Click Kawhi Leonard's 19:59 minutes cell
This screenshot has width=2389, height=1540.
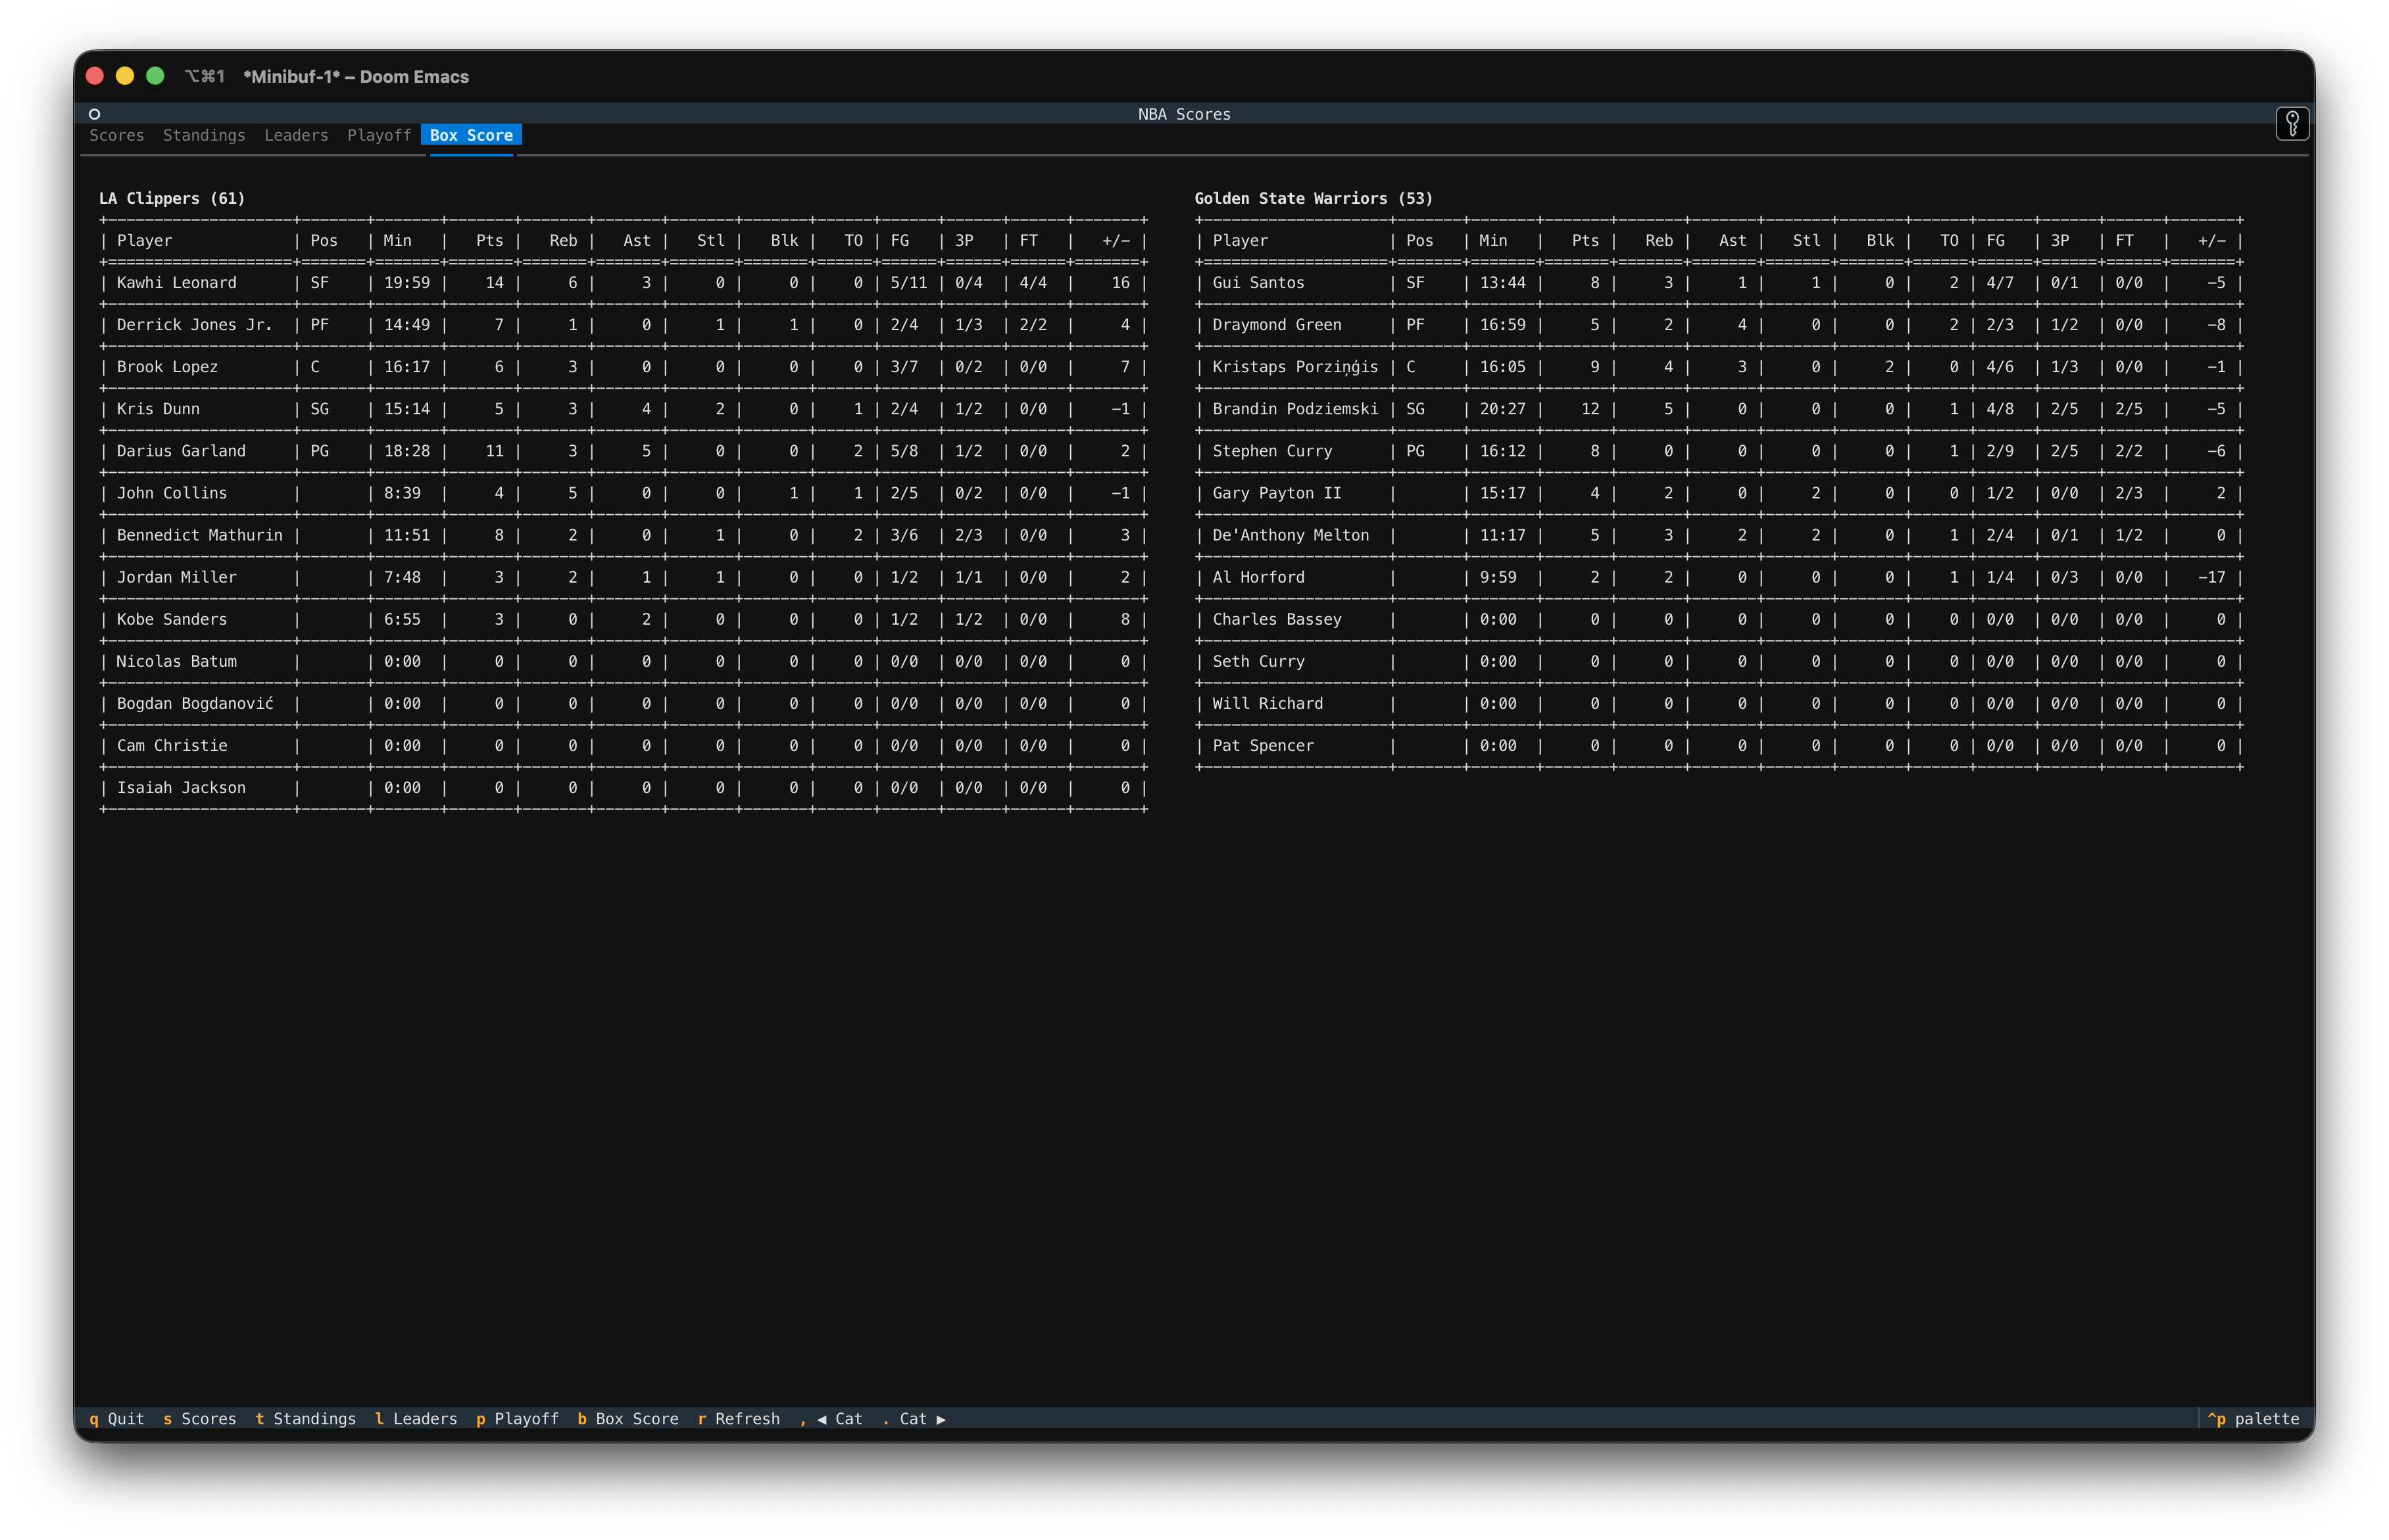(407, 283)
